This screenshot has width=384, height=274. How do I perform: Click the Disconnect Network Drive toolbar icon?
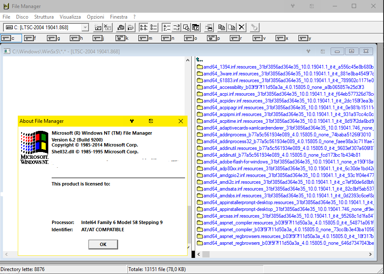click(108, 28)
